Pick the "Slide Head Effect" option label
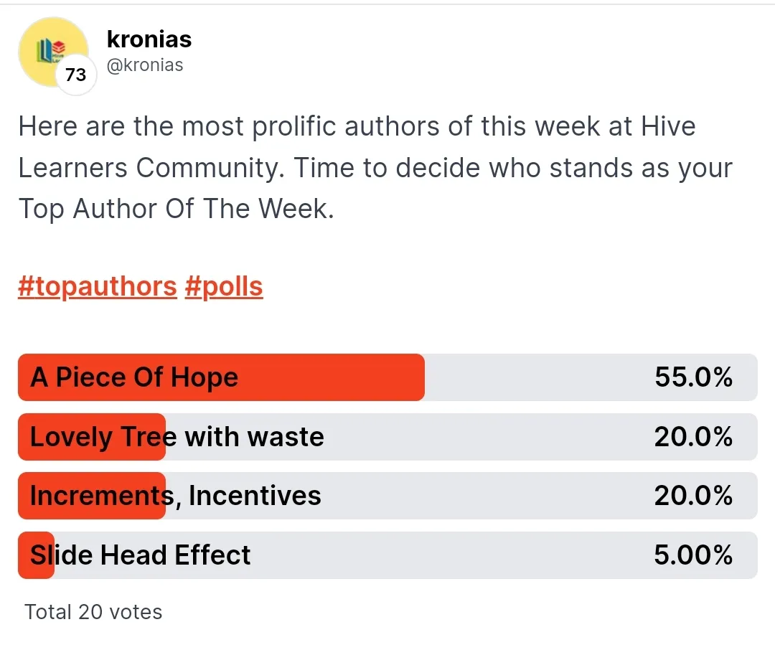This screenshot has width=775, height=655. (141, 555)
